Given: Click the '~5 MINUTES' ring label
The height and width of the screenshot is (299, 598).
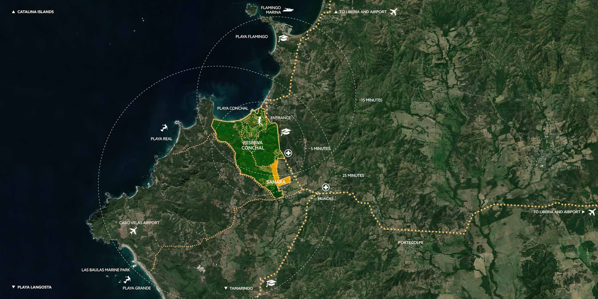Looking at the screenshot, I should (x=319, y=149).
